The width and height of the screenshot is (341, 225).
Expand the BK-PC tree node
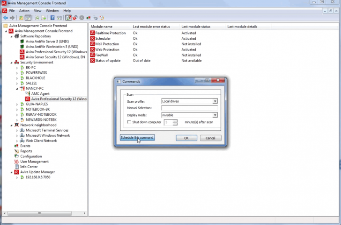point(17,68)
